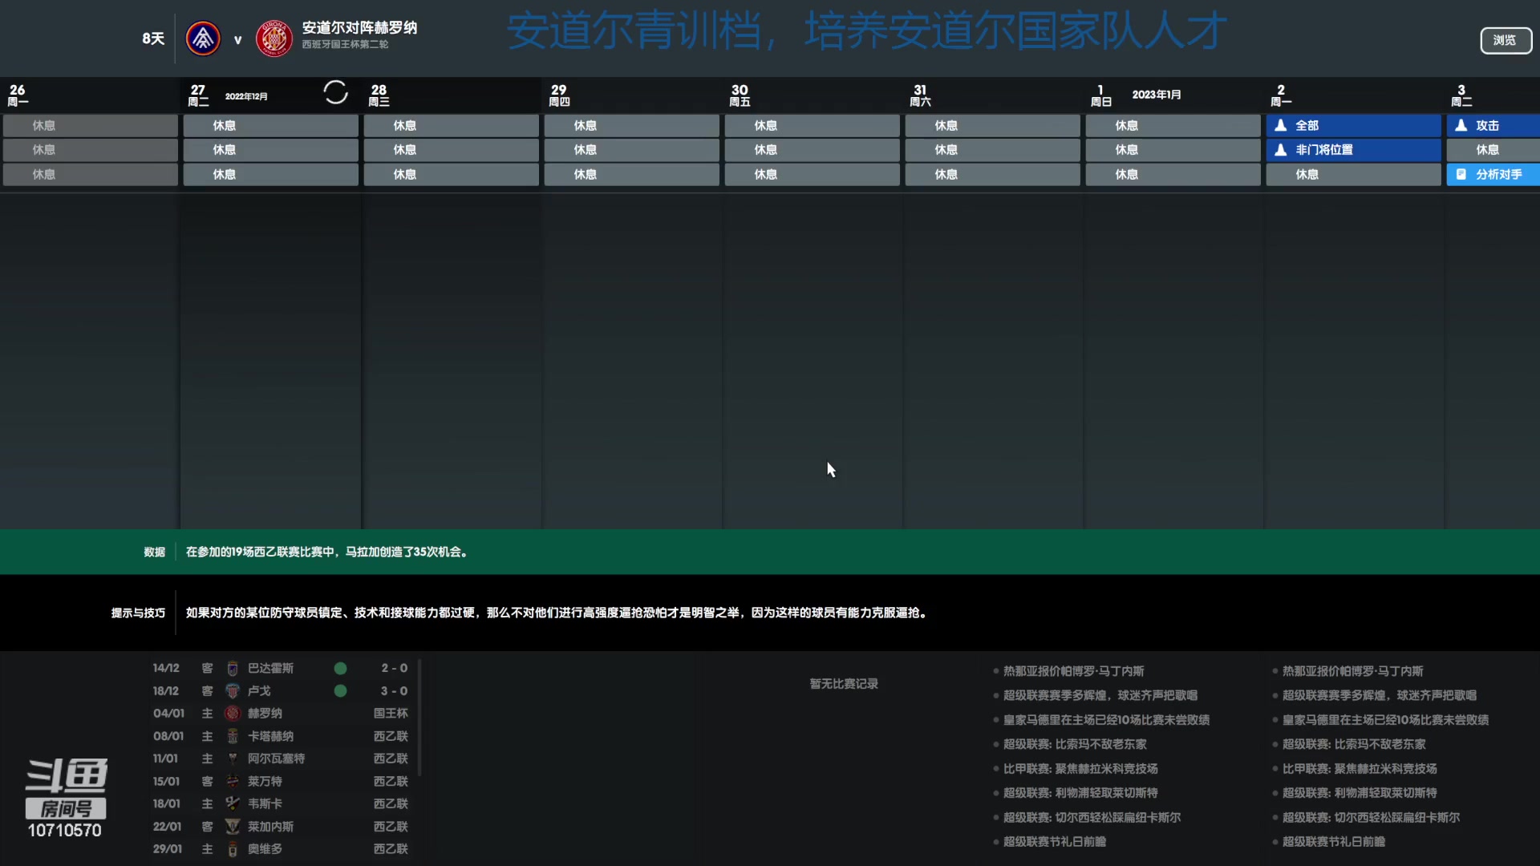This screenshot has width=1540, height=866.
Task: Click the 韦斯卡 team crest
Action: pyautogui.click(x=233, y=803)
